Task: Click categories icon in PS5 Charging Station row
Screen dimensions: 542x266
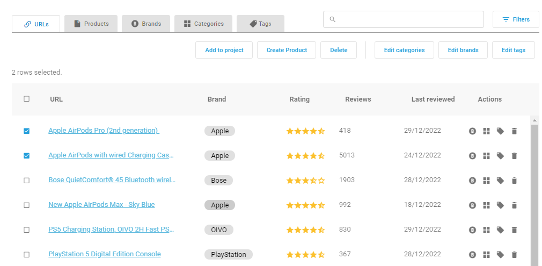Action: pyautogui.click(x=486, y=230)
